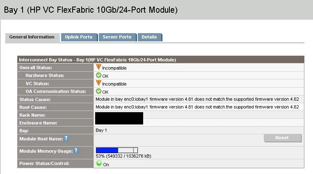Click the Reset button
The image size is (313, 174).
coord(283,138)
